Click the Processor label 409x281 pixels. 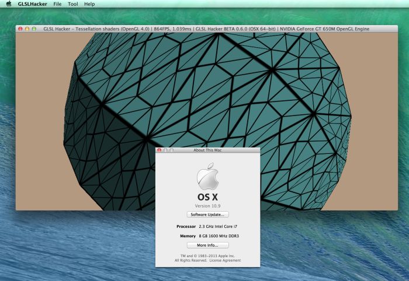pos(186,226)
